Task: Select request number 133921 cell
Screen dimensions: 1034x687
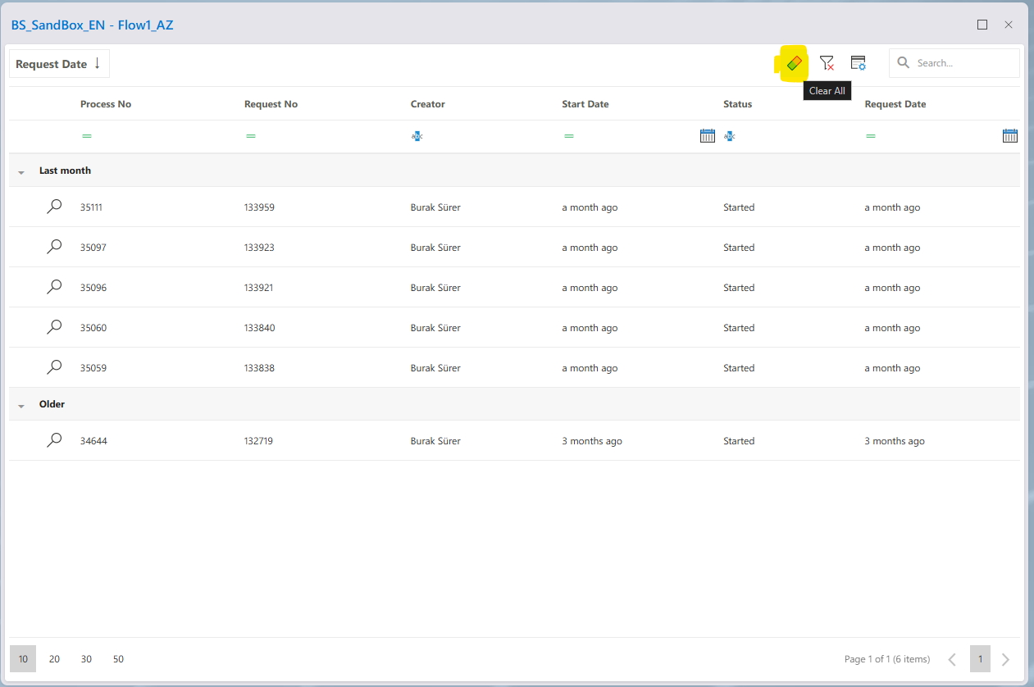Action: [x=259, y=288]
